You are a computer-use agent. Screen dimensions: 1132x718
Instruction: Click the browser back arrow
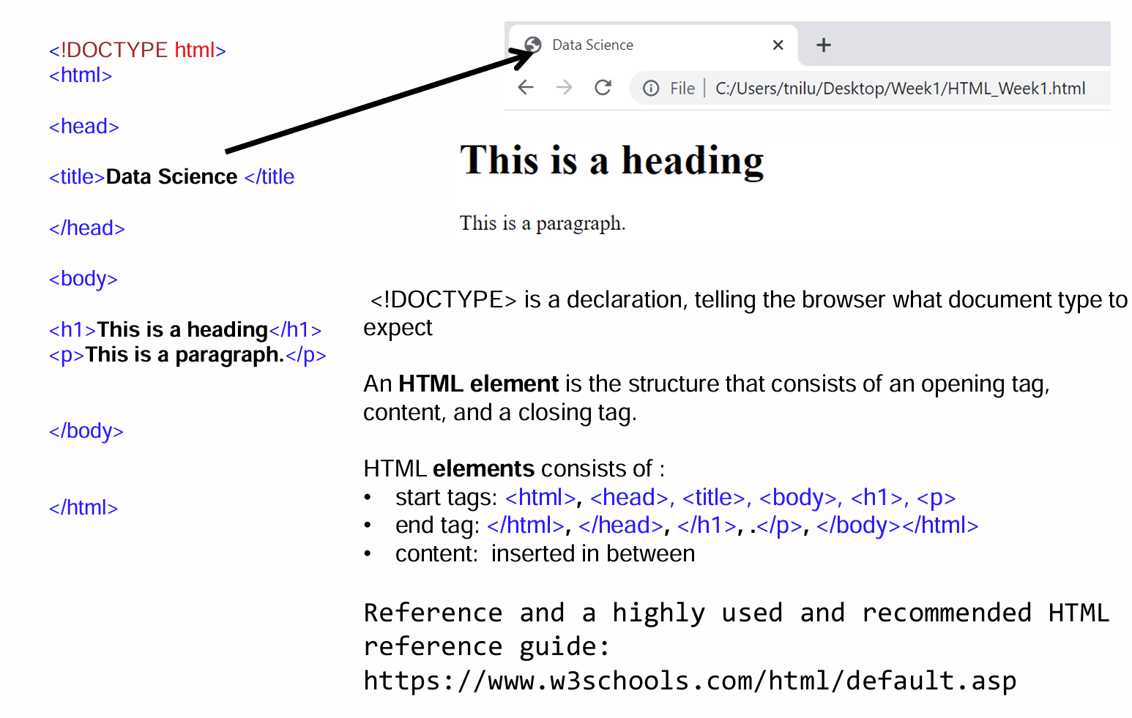click(526, 88)
